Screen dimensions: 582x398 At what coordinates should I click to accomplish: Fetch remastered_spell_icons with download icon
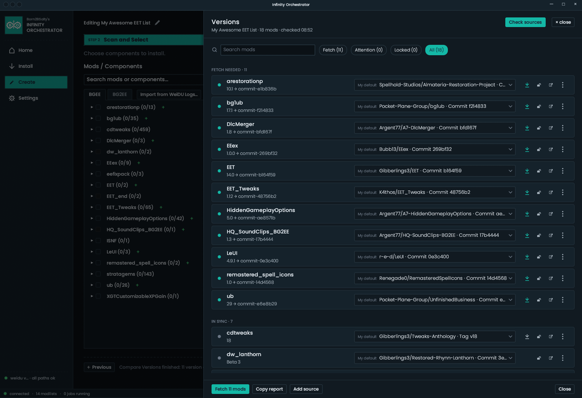(x=527, y=278)
